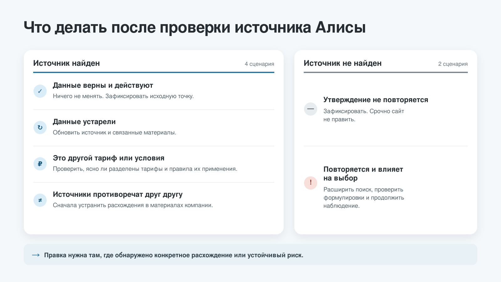
Task: Click the slide title 'Что делать после проверки источника Алисы'
Action: point(195,27)
